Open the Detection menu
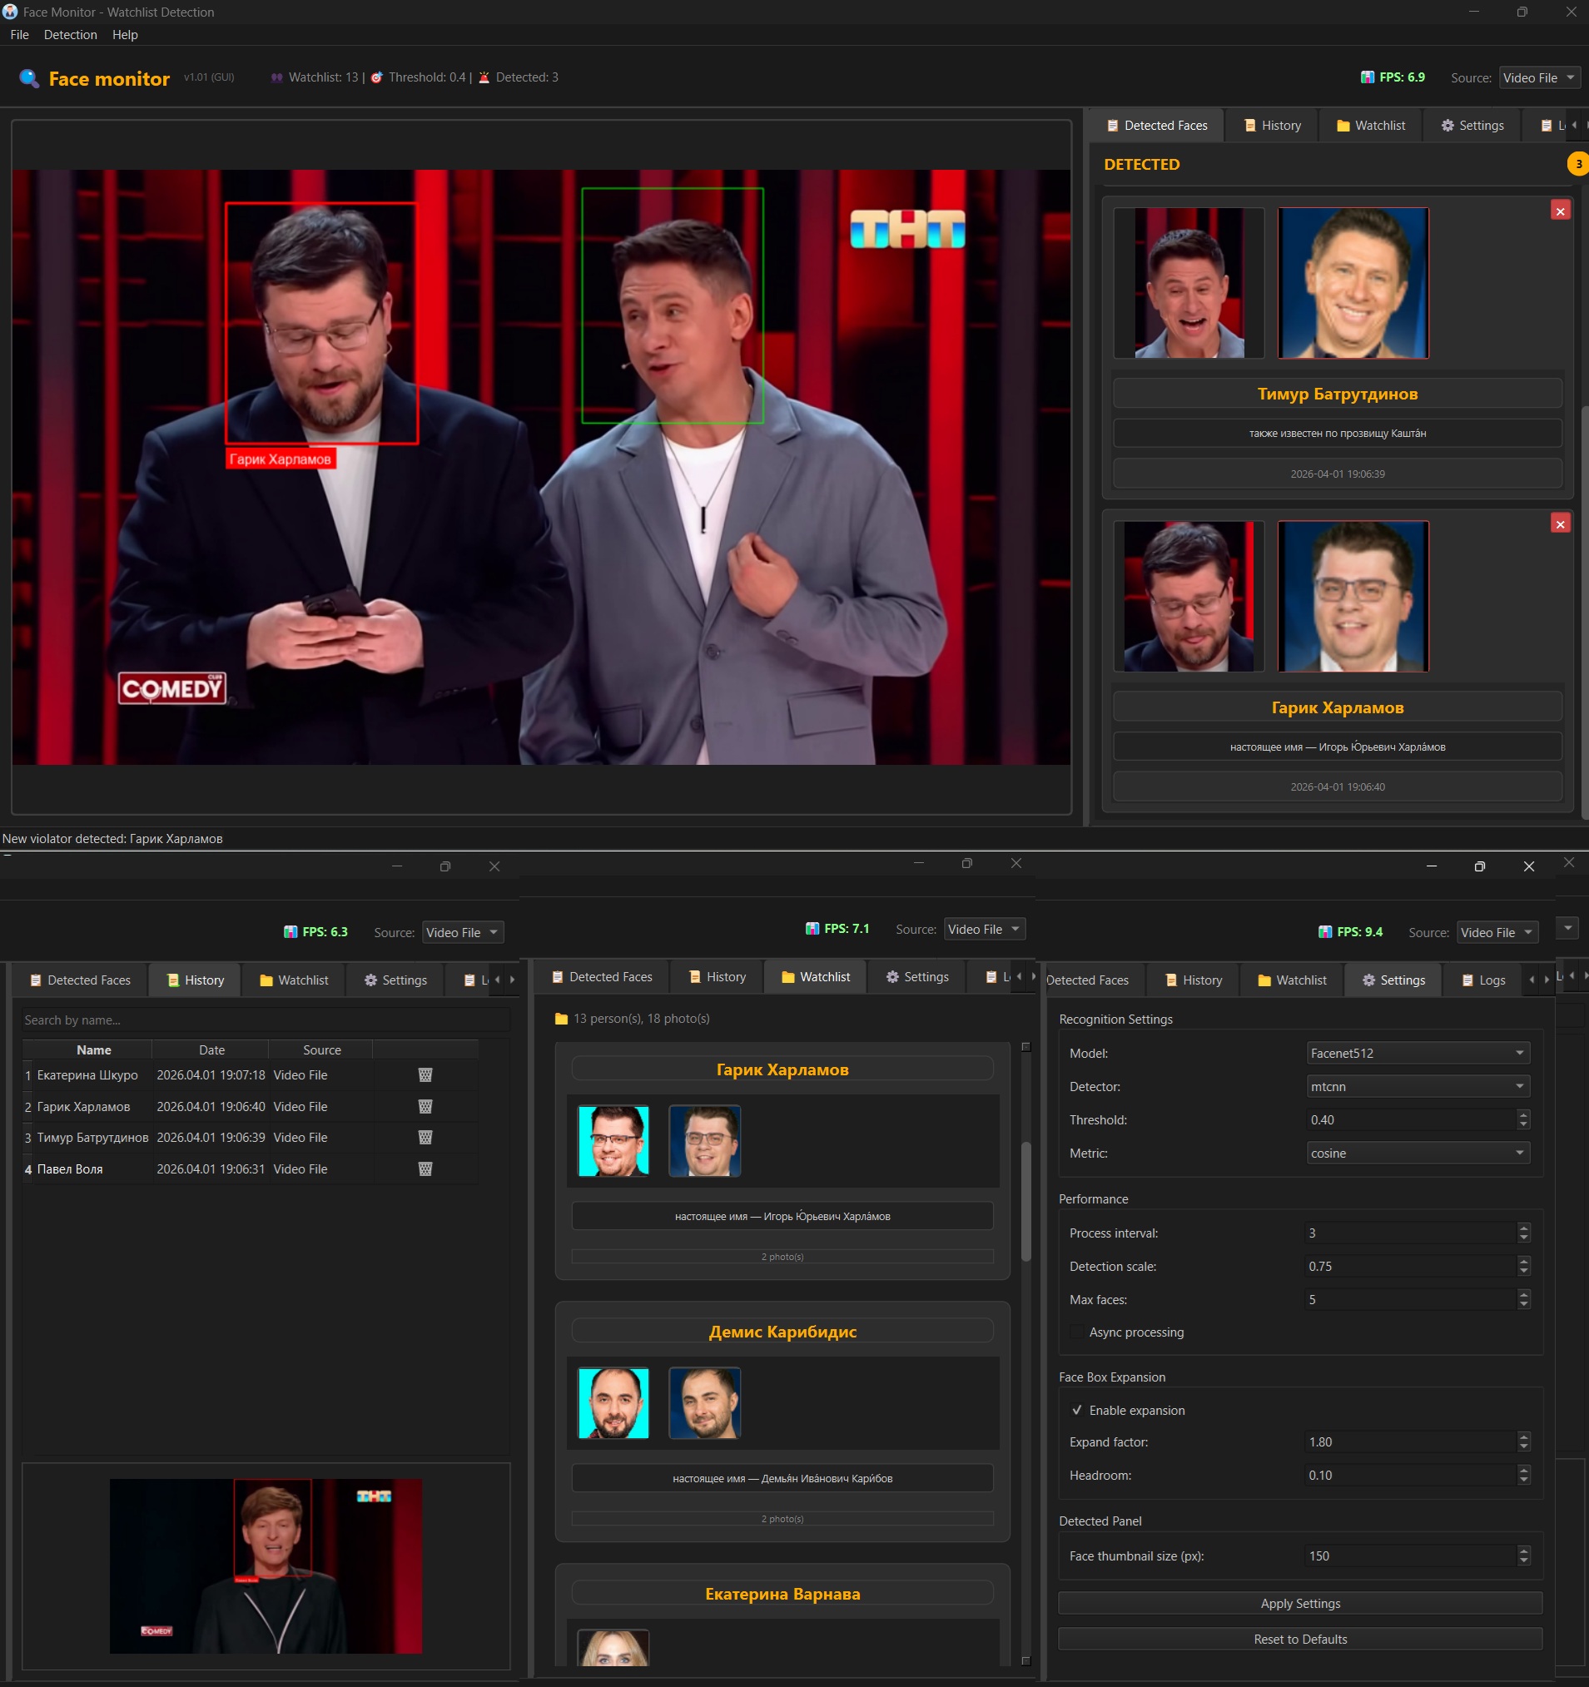1589x1687 pixels. click(71, 35)
